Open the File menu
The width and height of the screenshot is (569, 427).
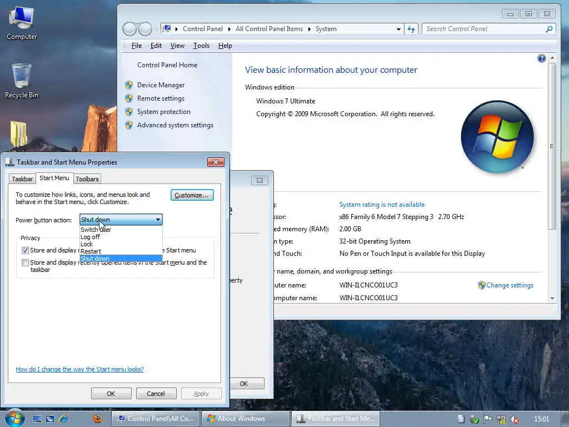coord(137,46)
